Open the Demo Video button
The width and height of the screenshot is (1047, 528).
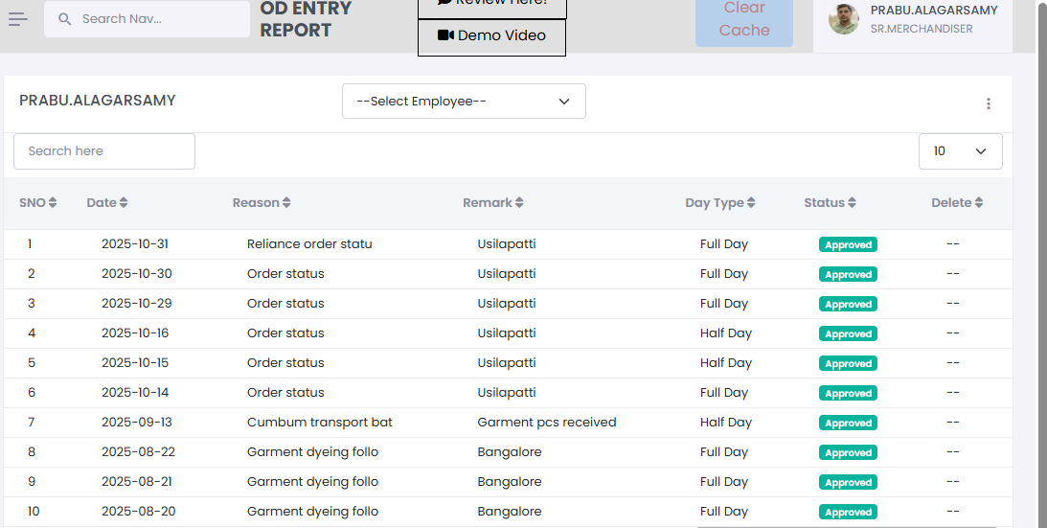pos(491,36)
